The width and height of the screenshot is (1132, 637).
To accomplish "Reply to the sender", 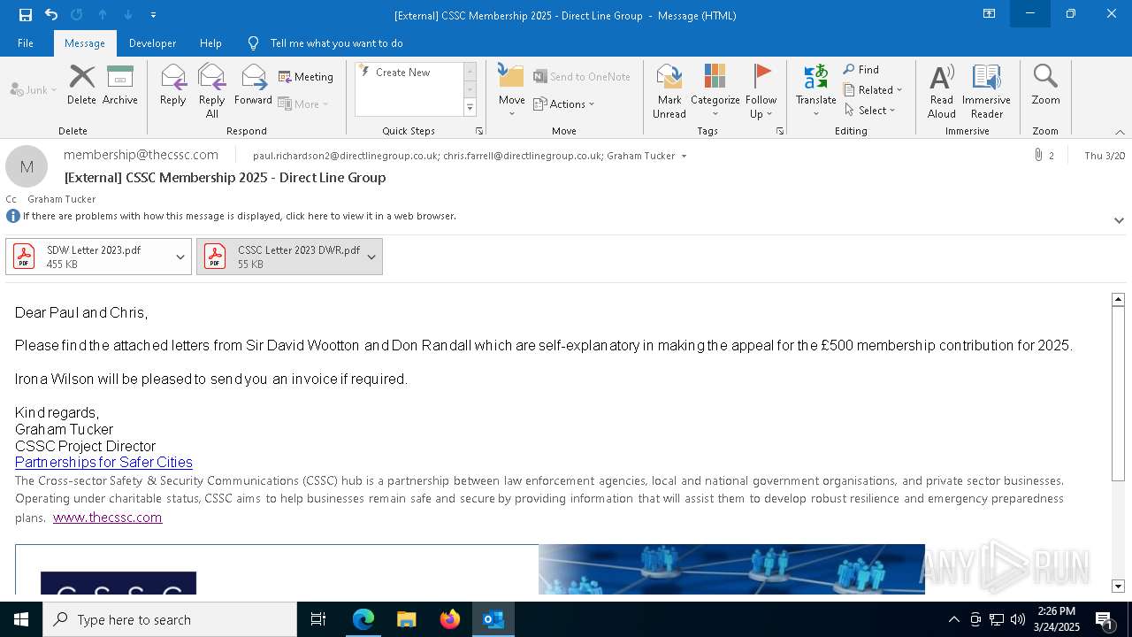I will click(x=173, y=85).
